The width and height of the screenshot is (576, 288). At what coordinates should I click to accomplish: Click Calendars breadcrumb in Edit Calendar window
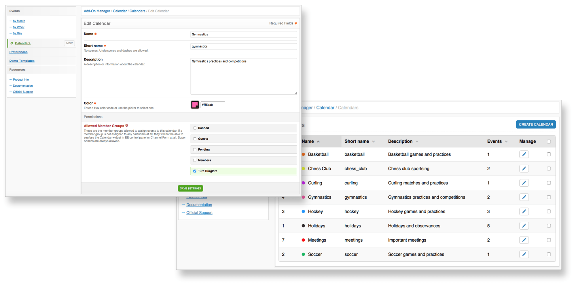click(x=137, y=11)
